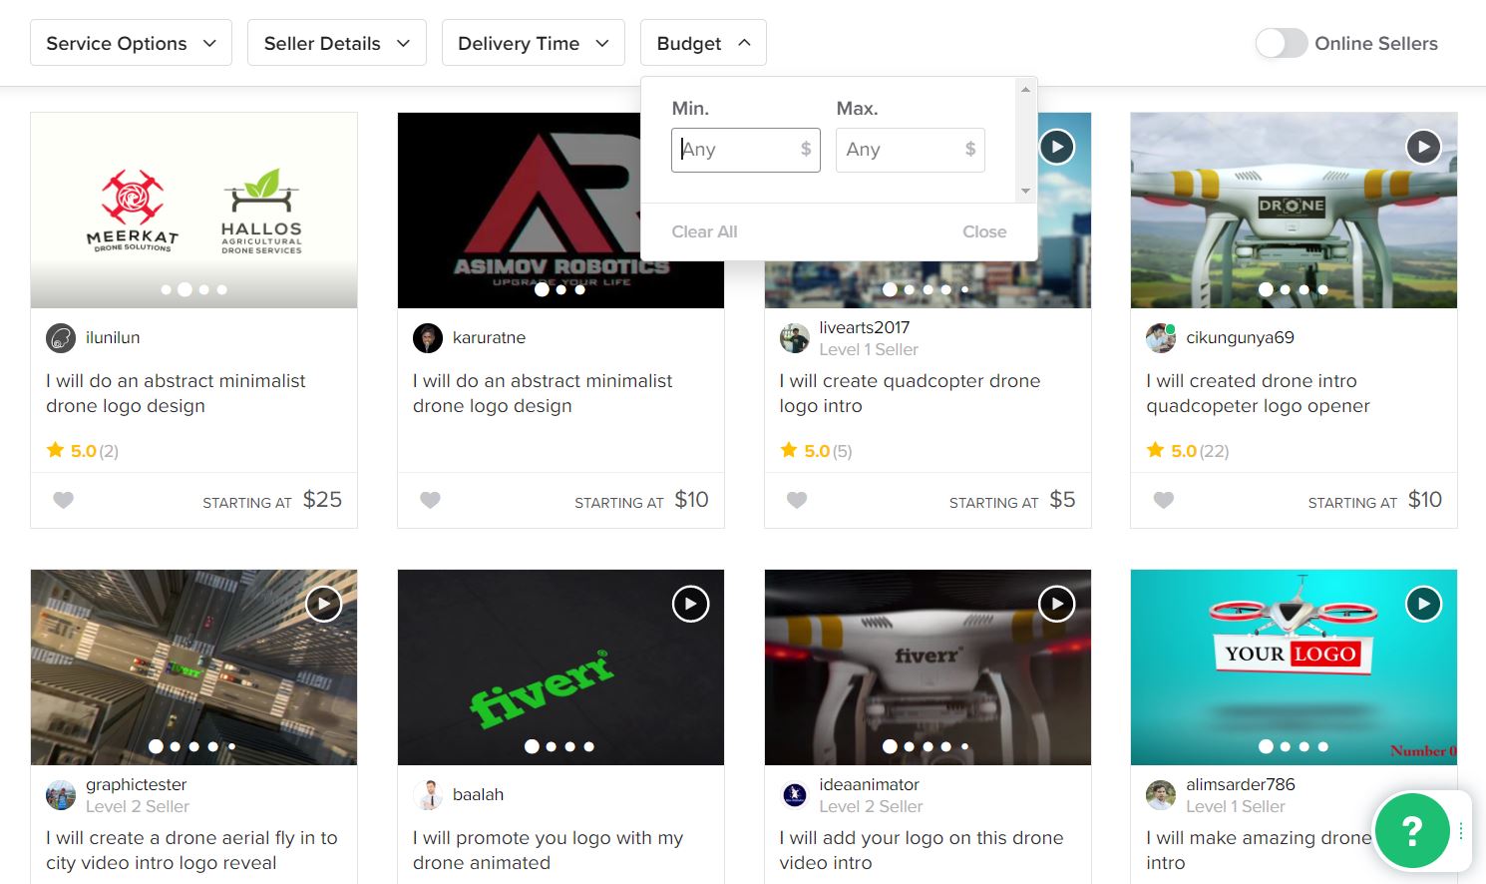Open cikungunya69 seller profile link

point(1240,338)
